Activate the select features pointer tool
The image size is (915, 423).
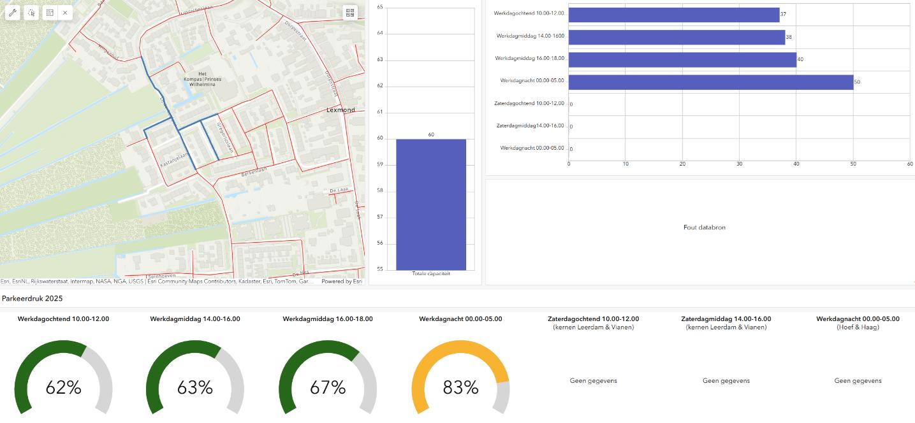(31, 12)
